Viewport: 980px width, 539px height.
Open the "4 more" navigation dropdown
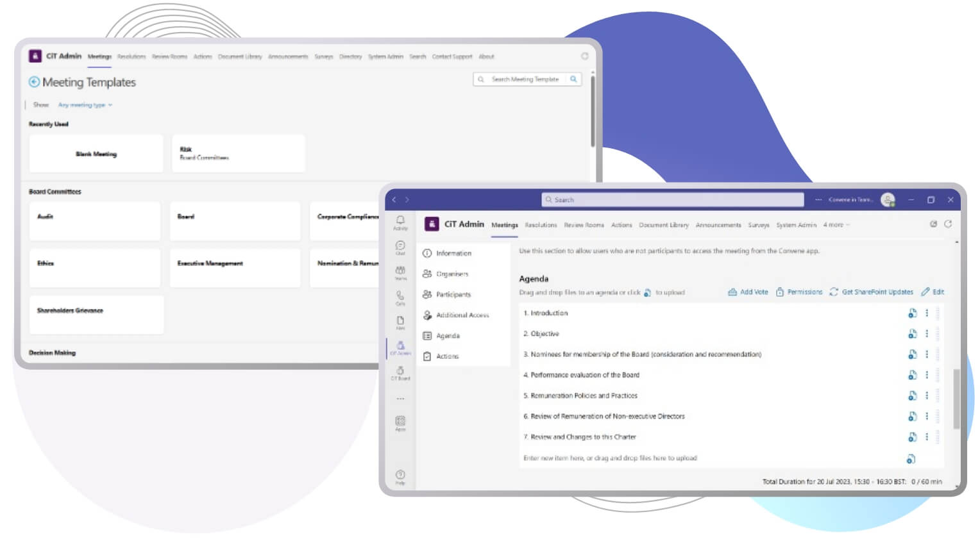(835, 225)
